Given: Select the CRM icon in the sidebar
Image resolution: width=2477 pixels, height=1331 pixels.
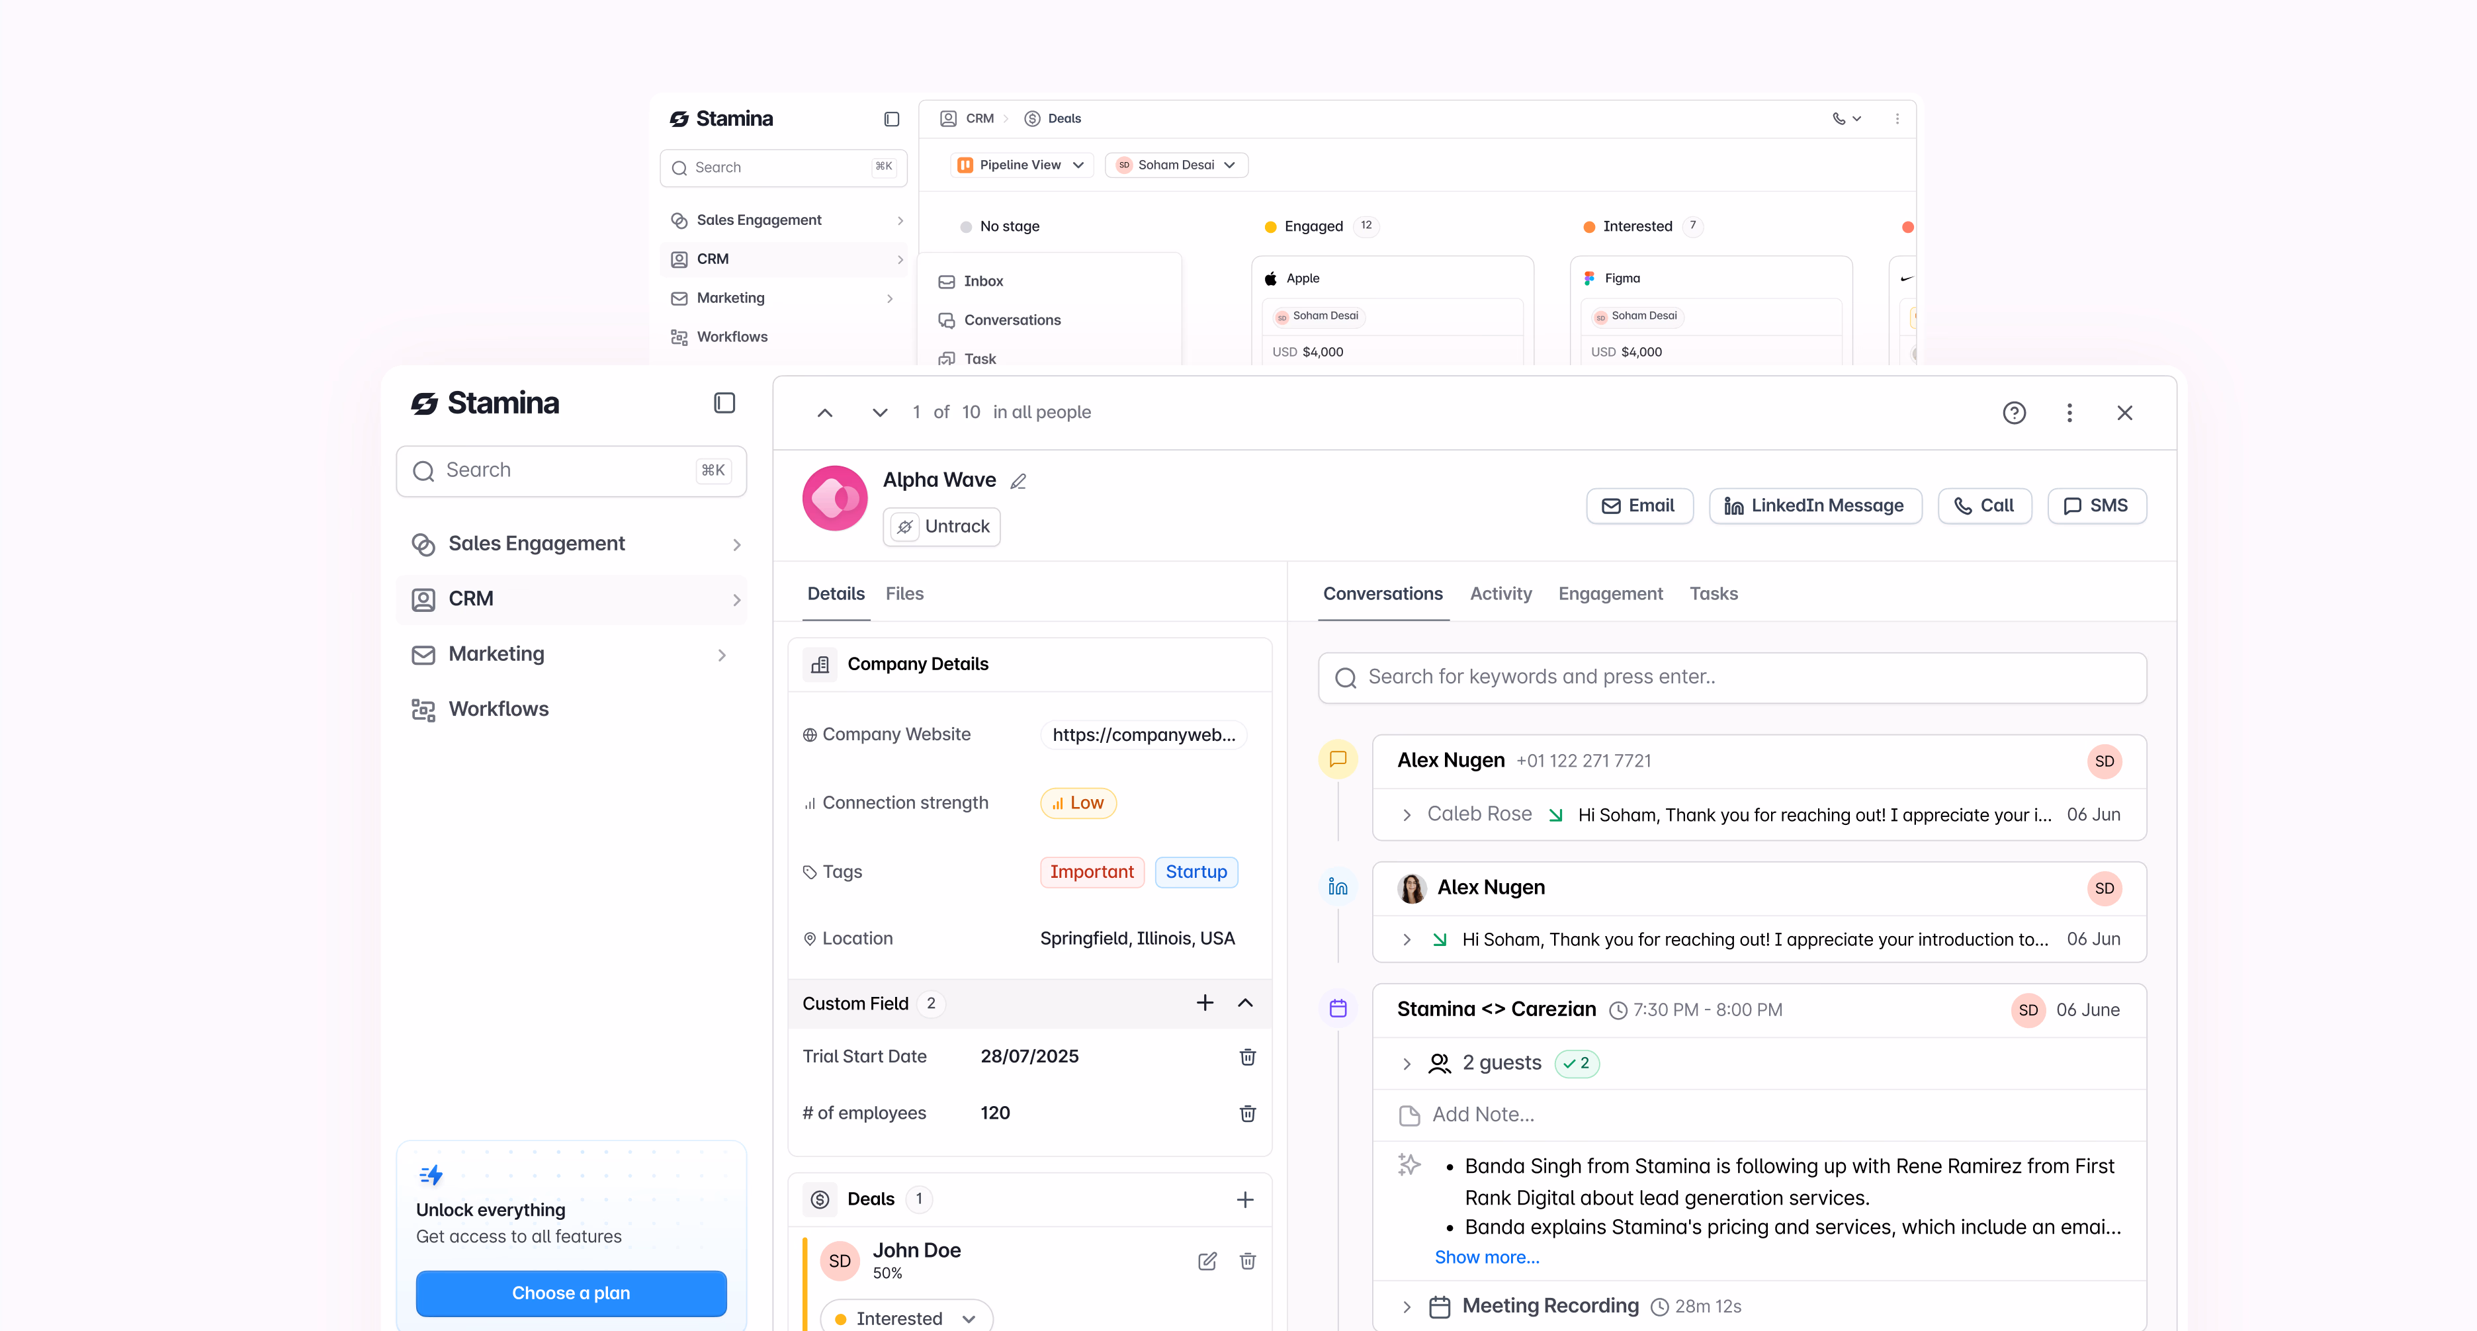Looking at the screenshot, I should (424, 598).
